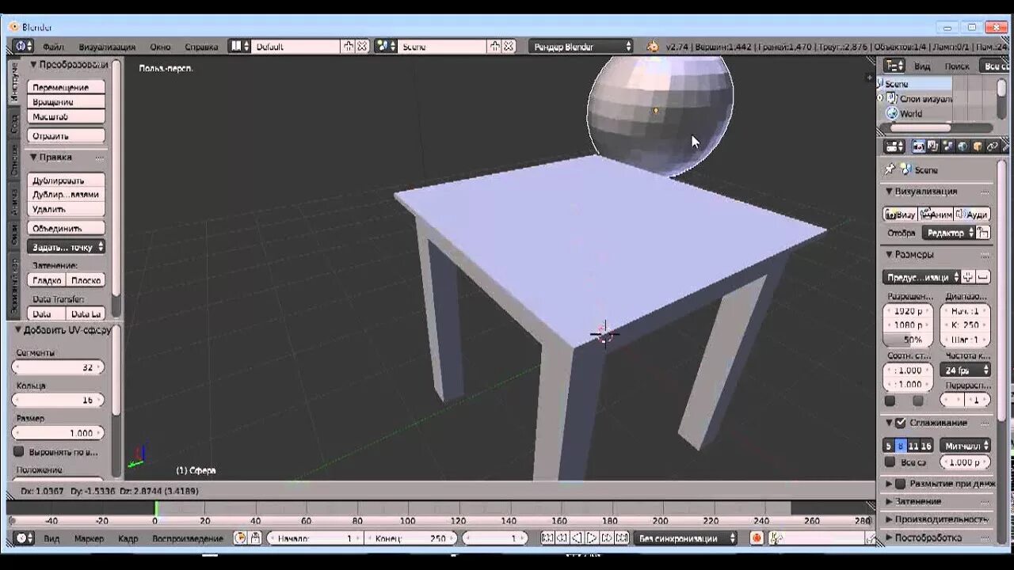
Task: Click the Blender logo near version number
Action: (x=653, y=47)
